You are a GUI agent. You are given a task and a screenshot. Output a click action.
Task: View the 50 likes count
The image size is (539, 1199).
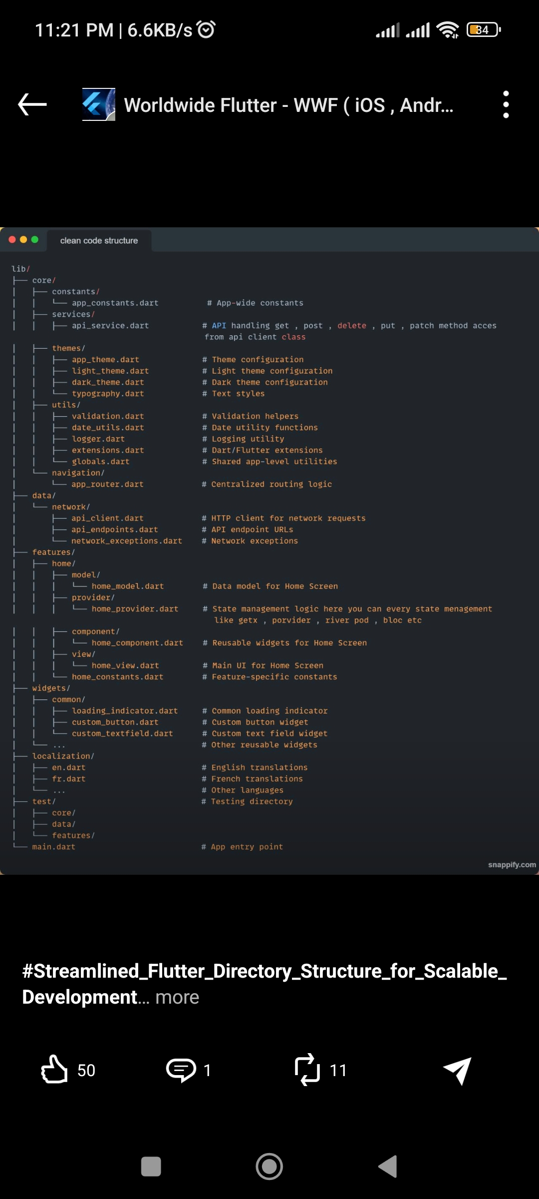86,1070
